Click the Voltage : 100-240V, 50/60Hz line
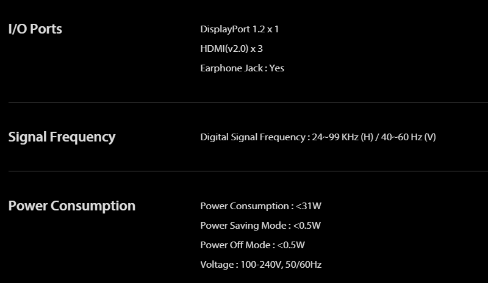Viewport: 488px width, 283px height. point(261,265)
